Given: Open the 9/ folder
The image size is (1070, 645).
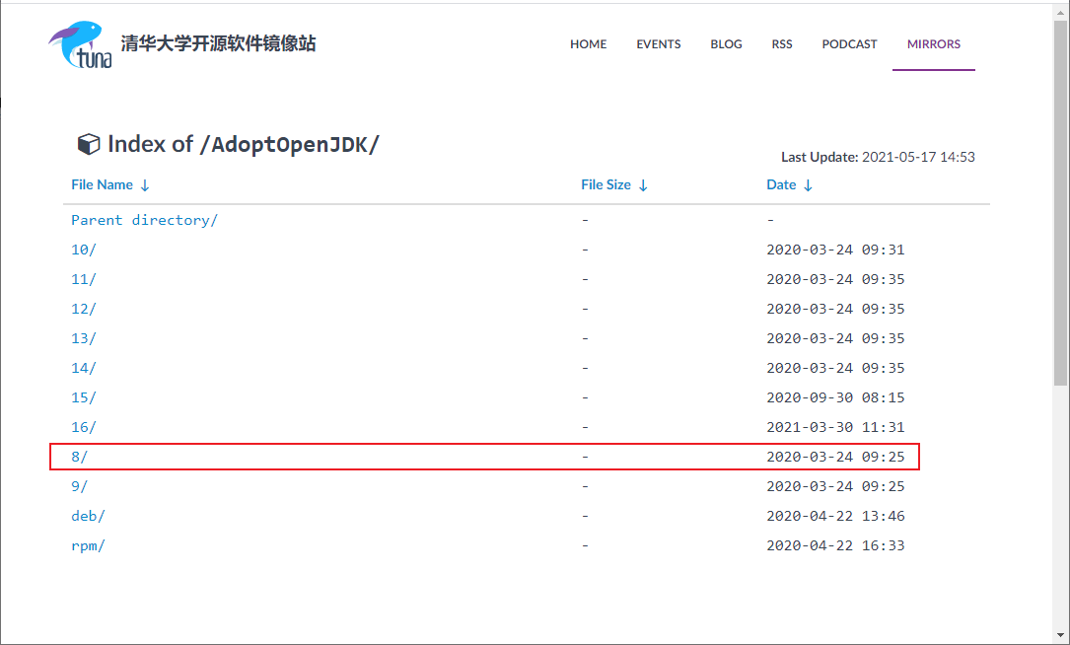Looking at the screenshot, I should coord(79,486).
